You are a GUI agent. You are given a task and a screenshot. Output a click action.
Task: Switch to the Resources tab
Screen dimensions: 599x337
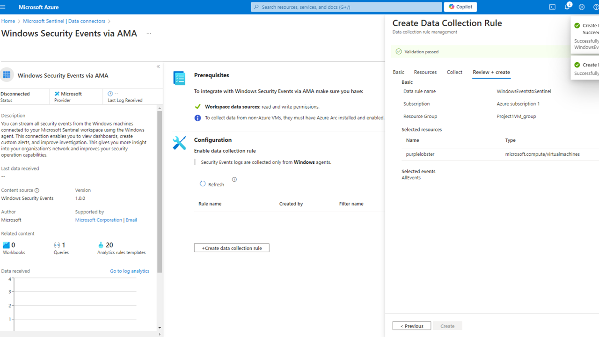click(425, 72)
